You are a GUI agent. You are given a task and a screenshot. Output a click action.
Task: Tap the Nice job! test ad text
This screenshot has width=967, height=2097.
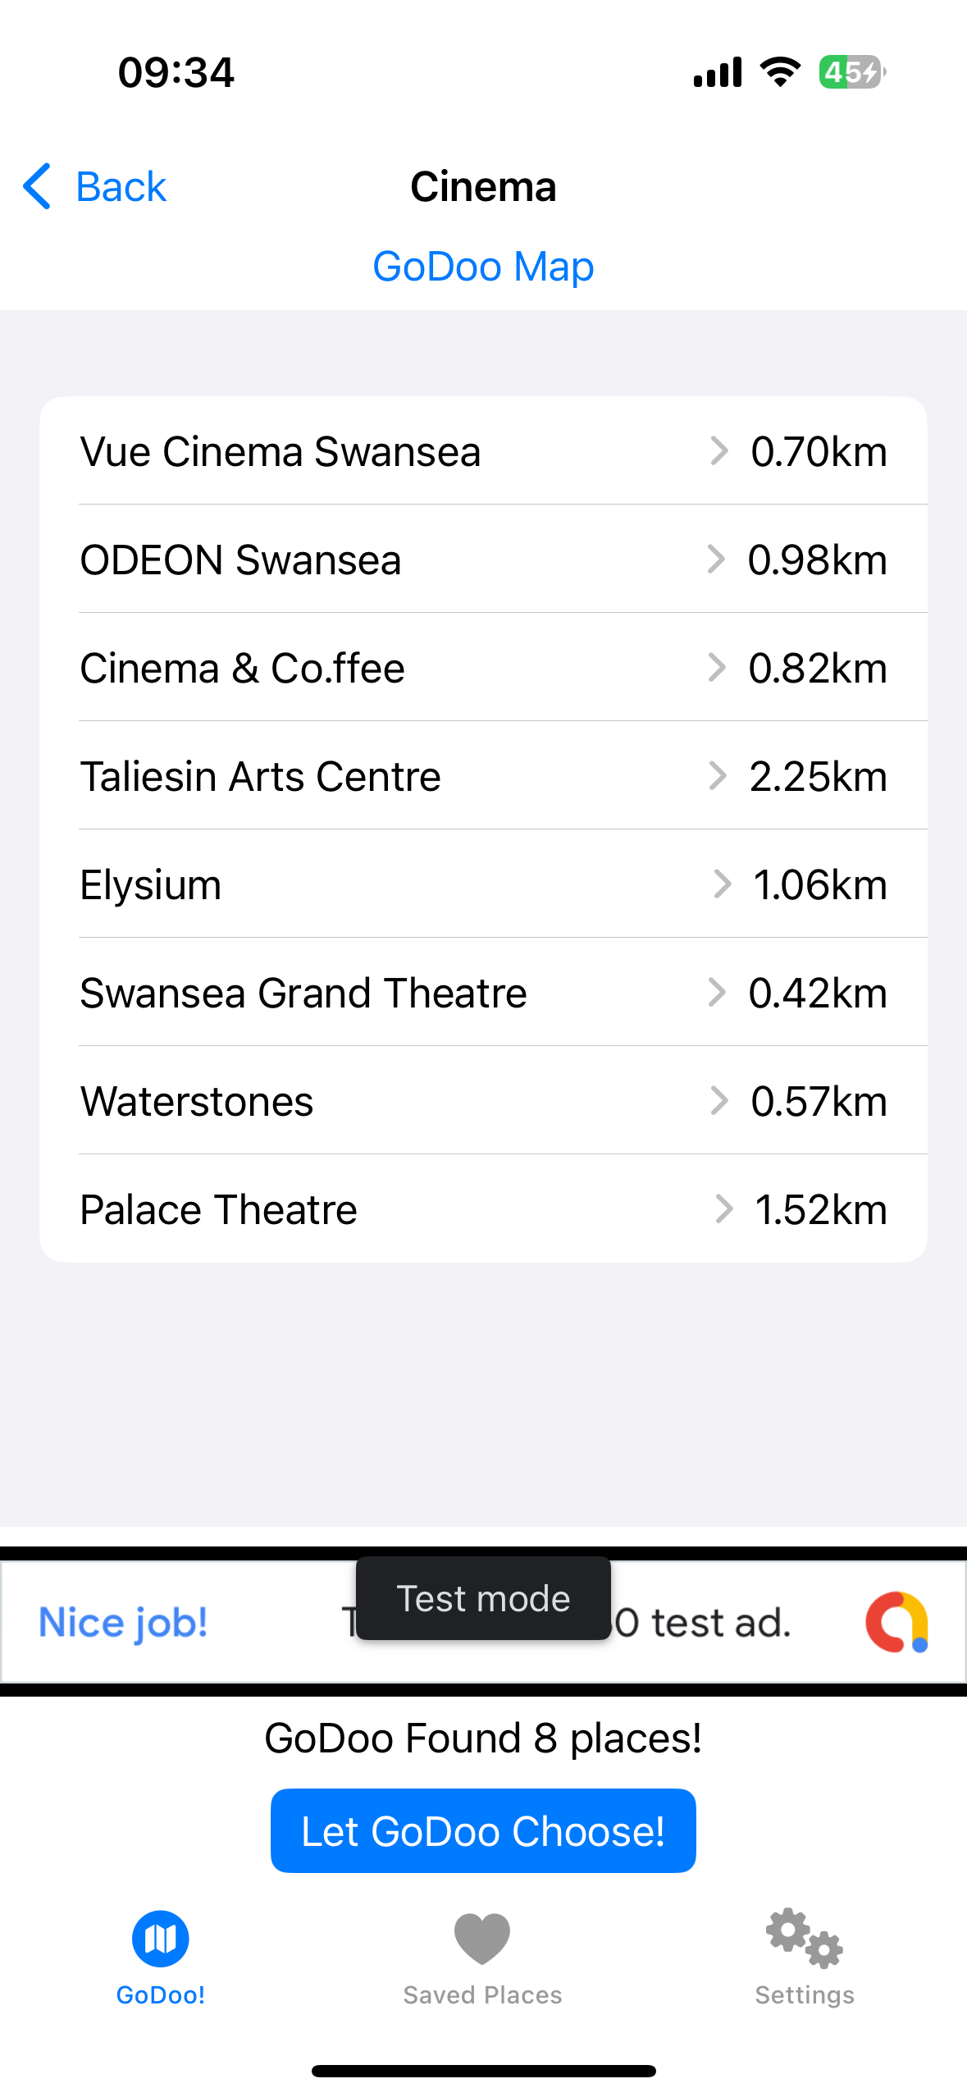(124, 1622)
